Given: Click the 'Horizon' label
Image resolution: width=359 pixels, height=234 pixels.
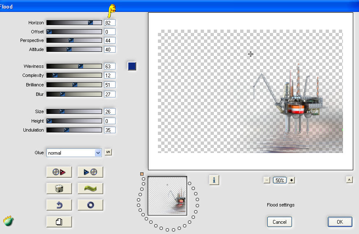Looking at the screenshot, I should click(x=36, y=23).
